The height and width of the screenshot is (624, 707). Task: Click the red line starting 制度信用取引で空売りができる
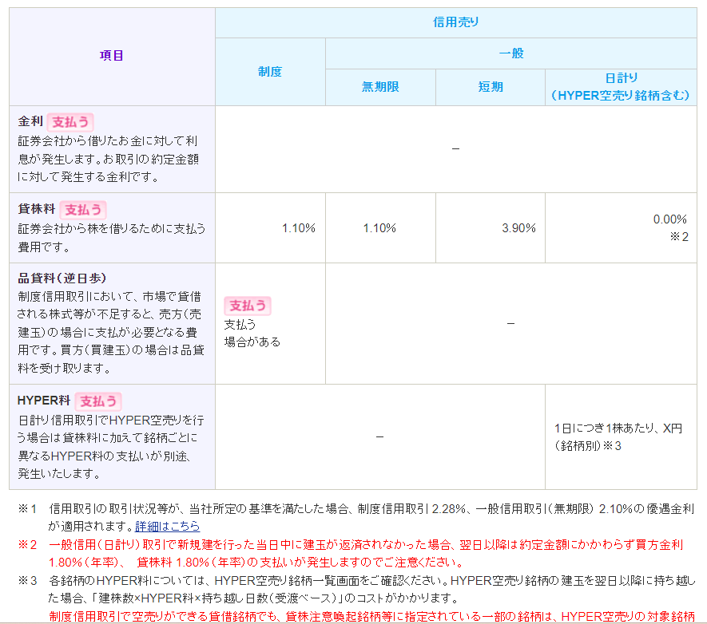(x=372, y=616)
